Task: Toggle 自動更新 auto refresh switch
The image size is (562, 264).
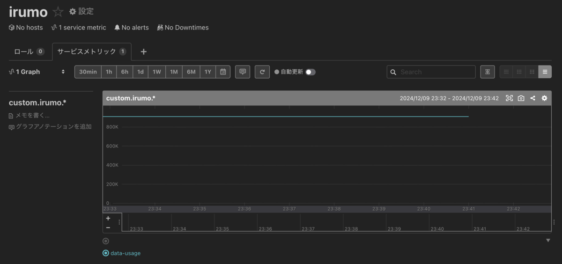Action: click(311, 72)
